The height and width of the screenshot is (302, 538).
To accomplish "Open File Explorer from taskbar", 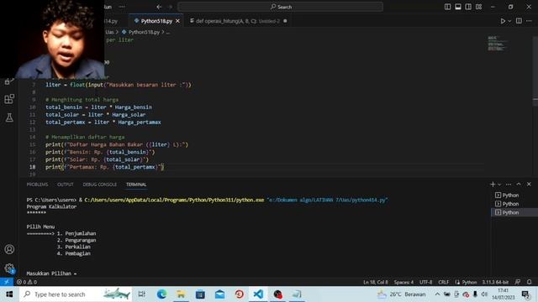I will [181, 294].
